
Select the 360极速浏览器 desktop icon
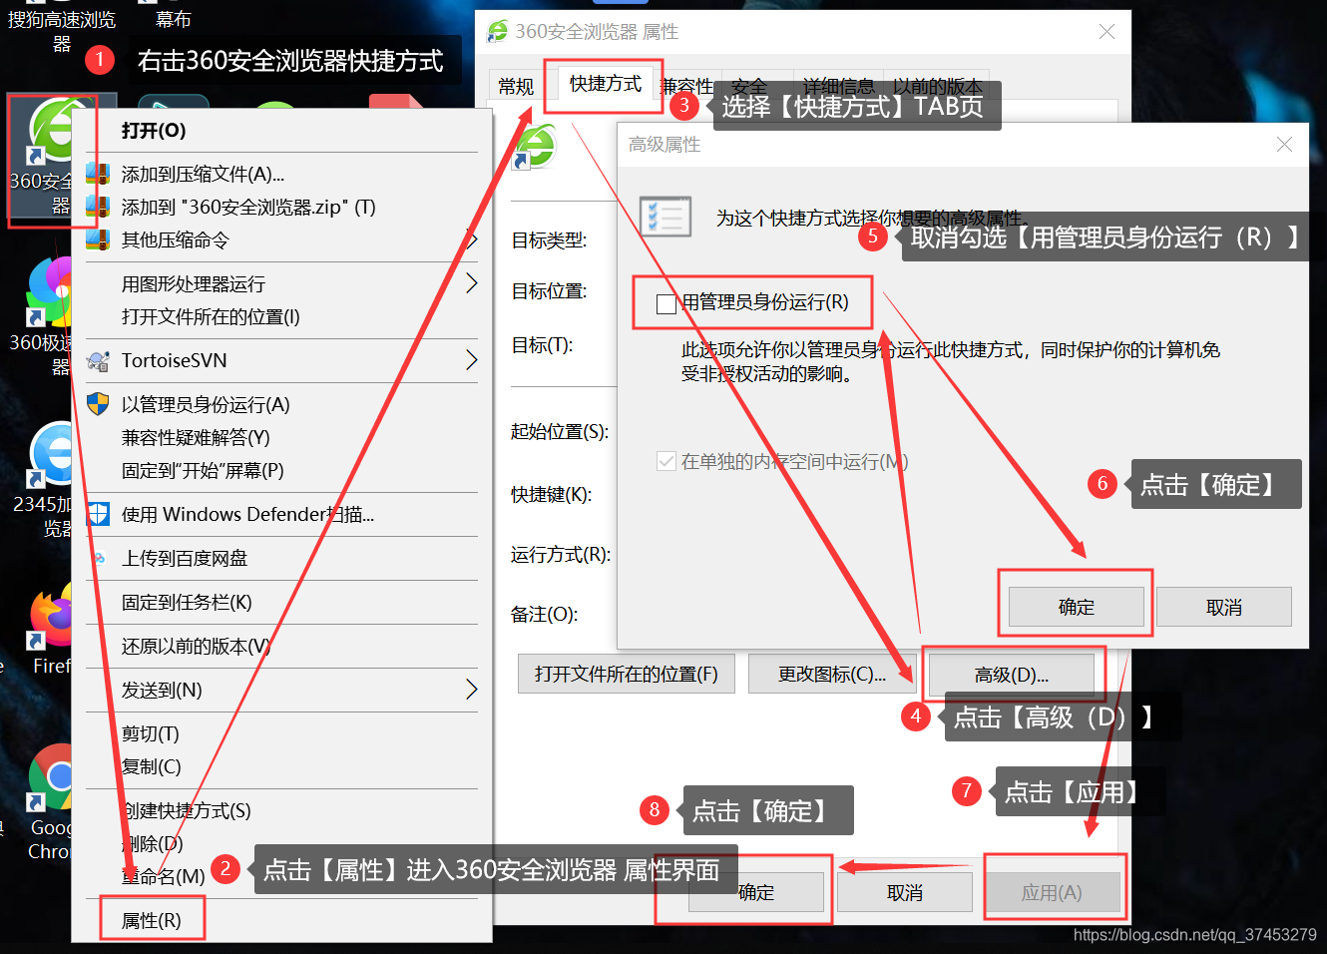(50, 291)
